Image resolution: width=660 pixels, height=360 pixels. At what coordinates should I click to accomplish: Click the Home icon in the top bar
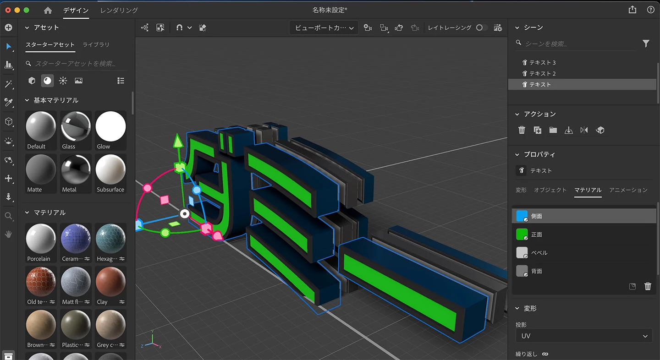click(48, 10)
